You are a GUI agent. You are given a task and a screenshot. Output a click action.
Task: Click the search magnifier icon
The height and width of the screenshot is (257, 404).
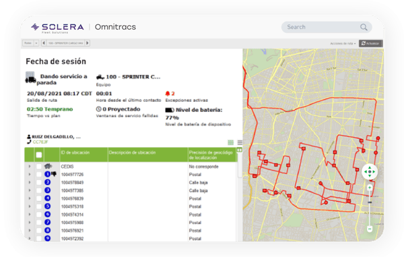click(364, 27)
